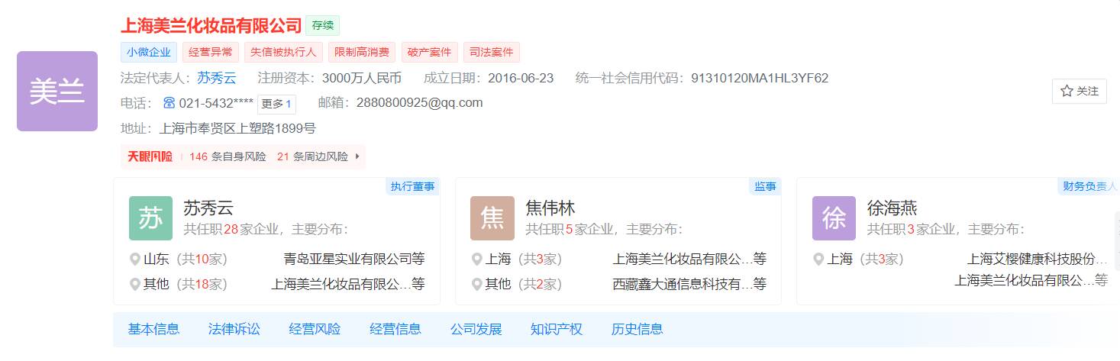1120x361 pixels.
Task: Click the 监事 role badge
Action: click(x=765, y=186)
